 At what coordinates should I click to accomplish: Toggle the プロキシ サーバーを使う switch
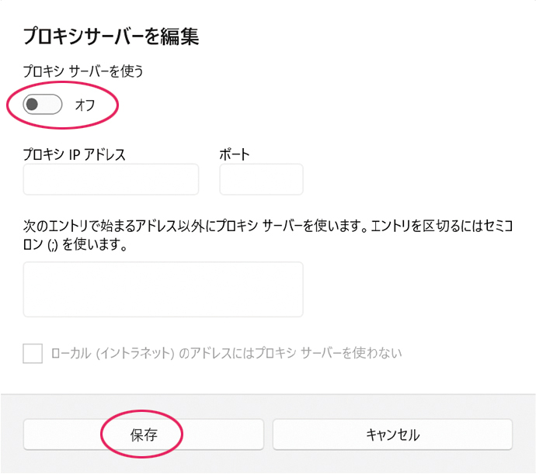pyautogui.click(x=43, y=105)
